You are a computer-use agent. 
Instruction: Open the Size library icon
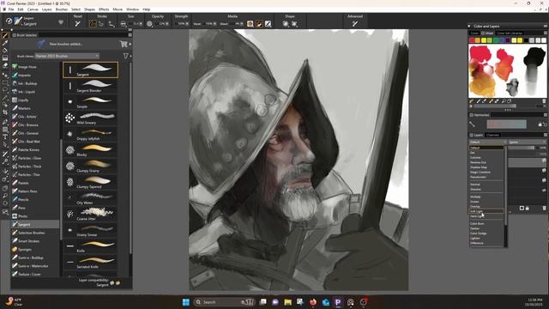pos(124,24)
